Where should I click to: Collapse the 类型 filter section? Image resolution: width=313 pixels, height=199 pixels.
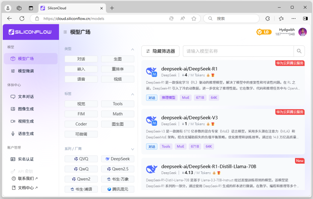click(x=132, y=49)
